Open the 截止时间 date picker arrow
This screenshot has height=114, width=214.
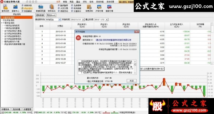click(x=107, y=19)
